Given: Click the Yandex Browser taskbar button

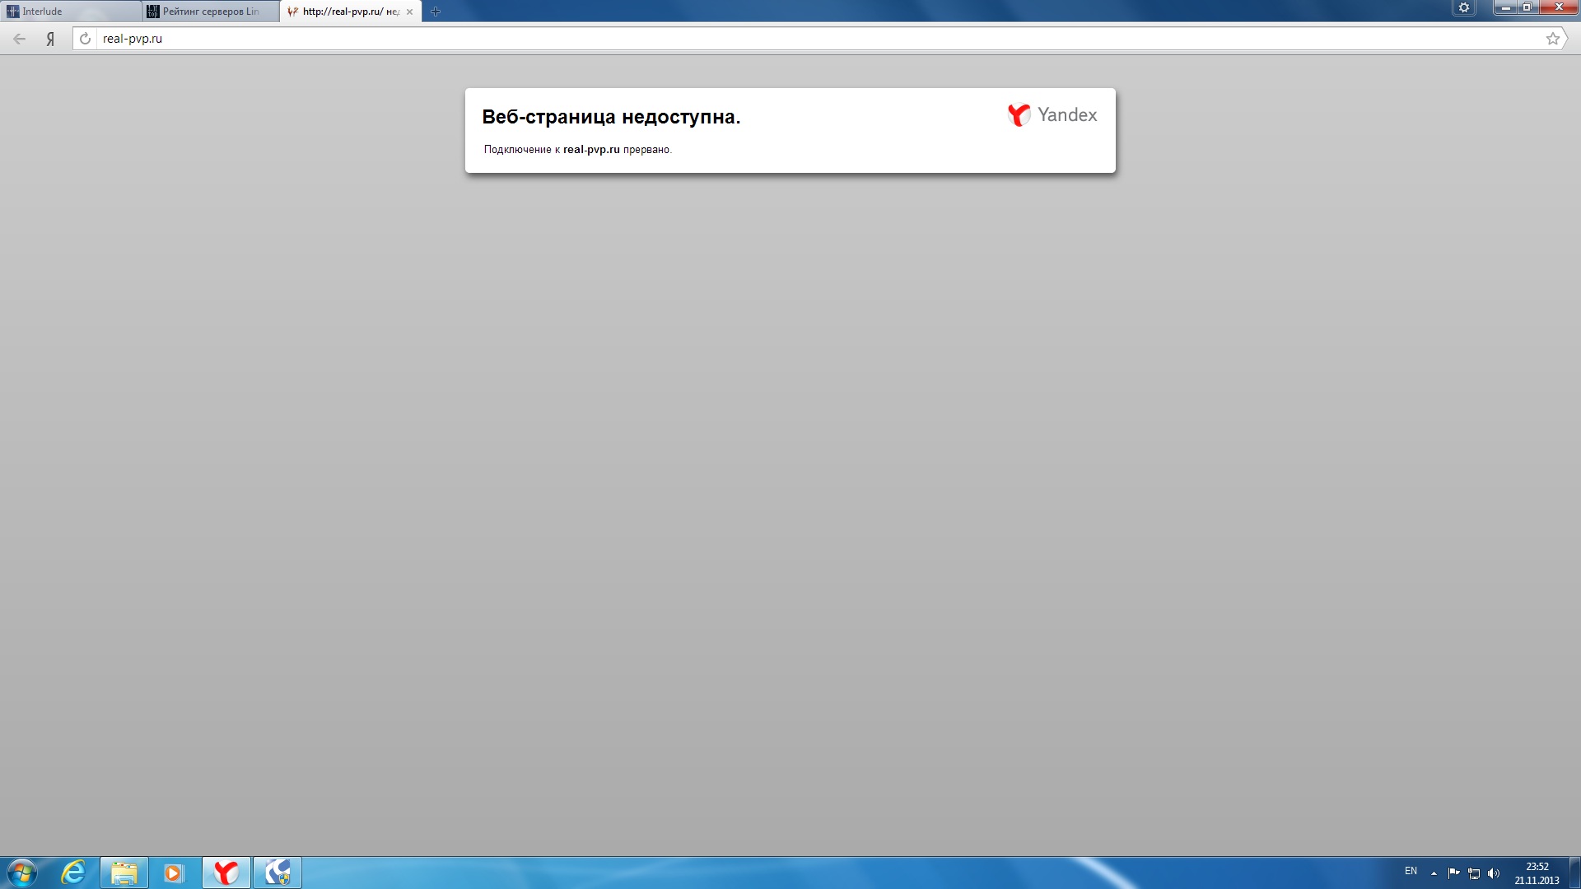Looking at the screenshot, I should 226,873.
